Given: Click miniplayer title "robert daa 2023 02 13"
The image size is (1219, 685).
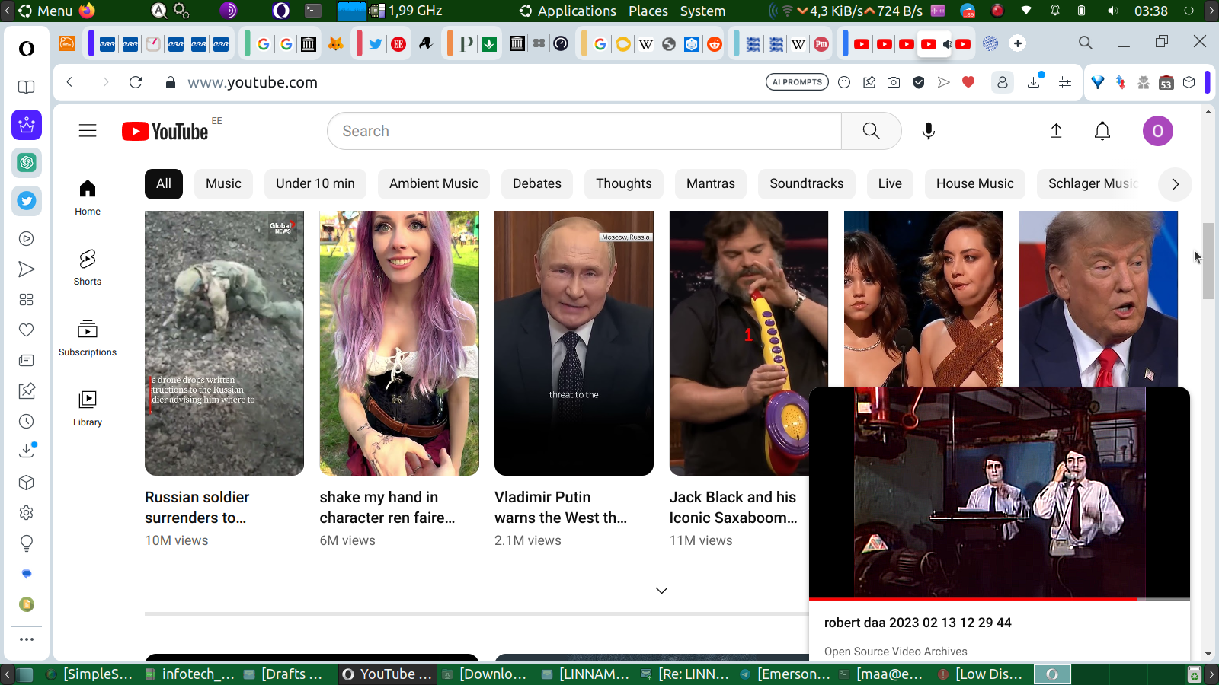Looking at the screenshot, I should 918,623.
